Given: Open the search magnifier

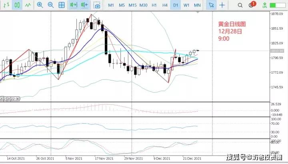Looking at the screenshot, I should 240,5.
